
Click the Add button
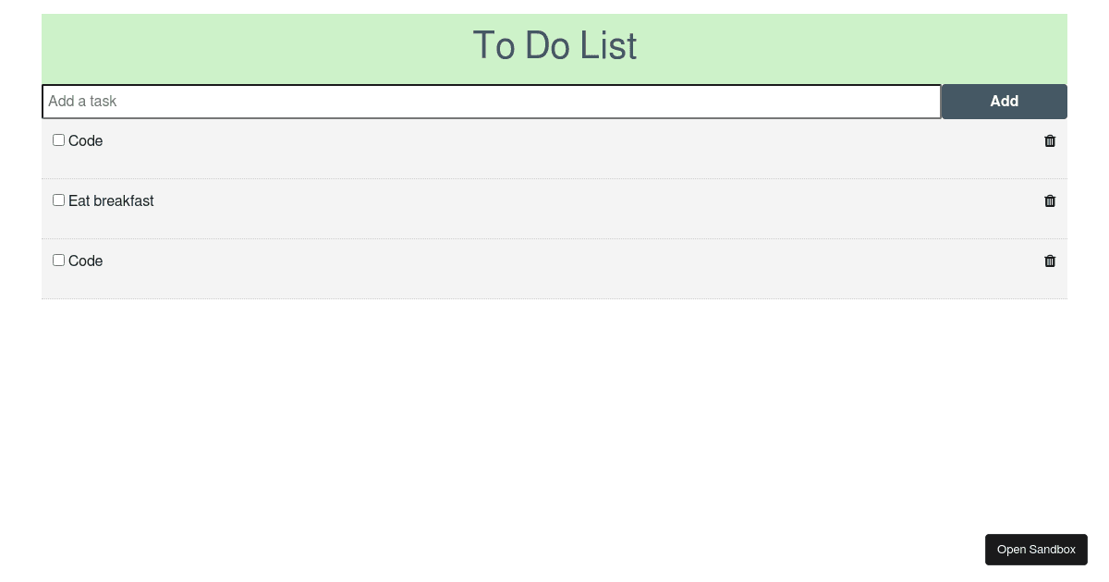point(1004,102)
